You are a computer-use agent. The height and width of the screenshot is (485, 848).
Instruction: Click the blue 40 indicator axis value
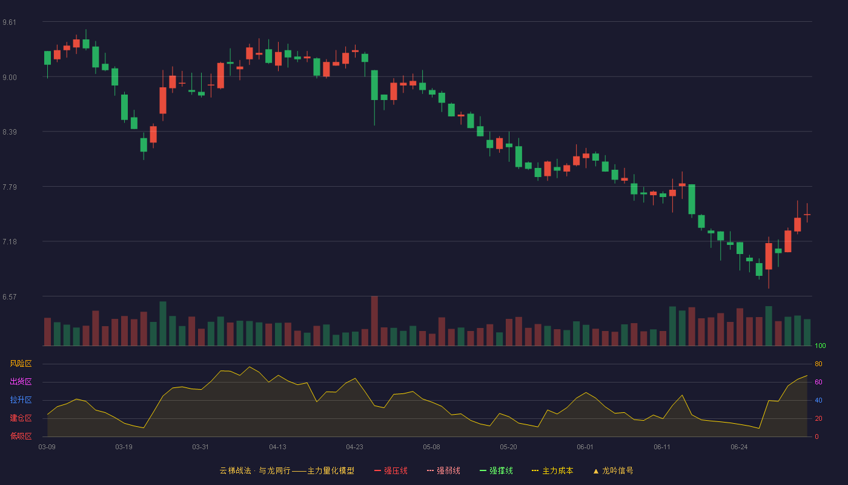click(x=818, y=400)
